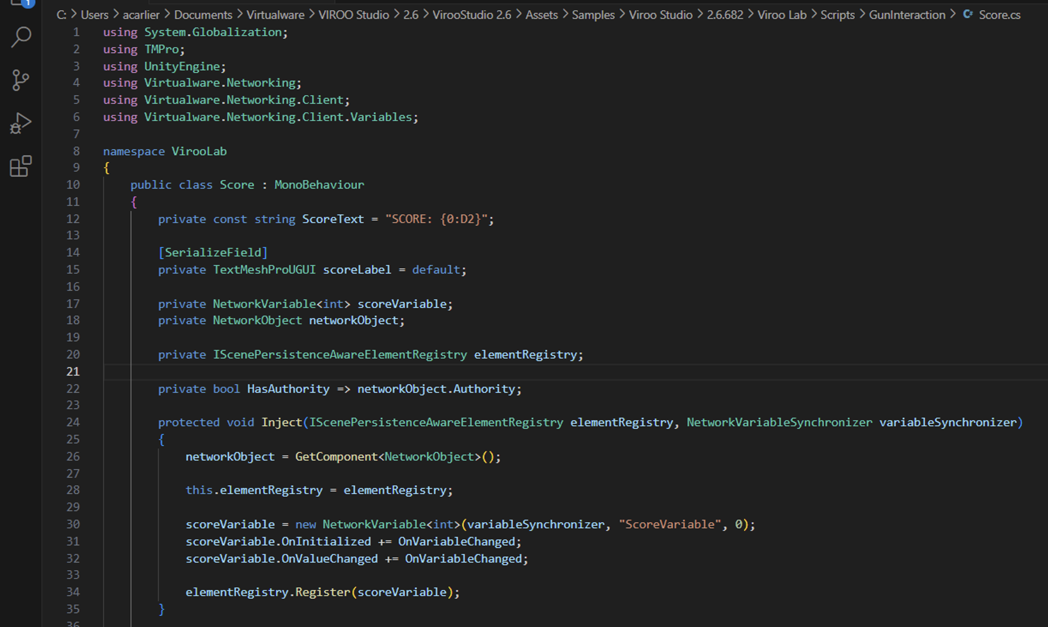
Task: Click the C# file icon in breadcrumbs
Action: pyautogui.click(x=968, y=15)
